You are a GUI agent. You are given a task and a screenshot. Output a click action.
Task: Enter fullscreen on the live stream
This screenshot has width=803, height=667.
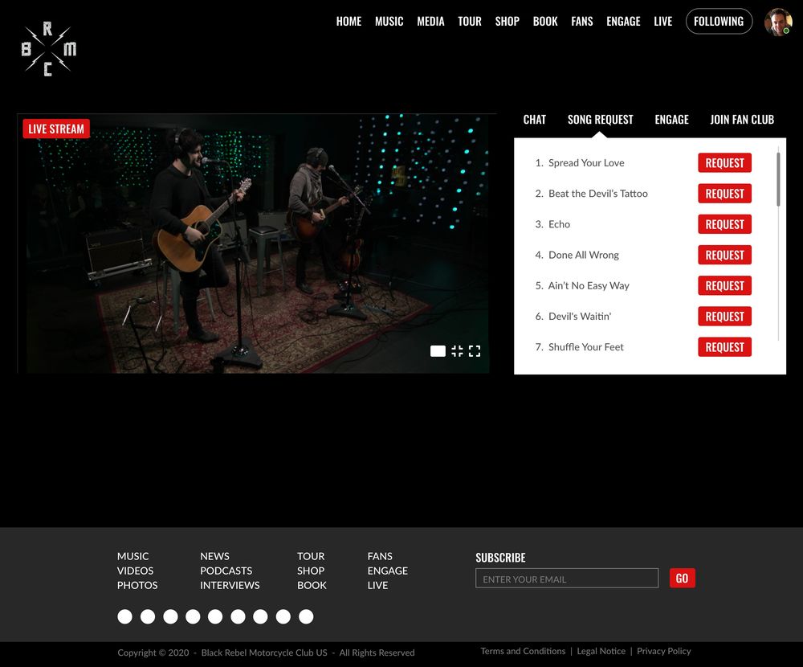475,350
